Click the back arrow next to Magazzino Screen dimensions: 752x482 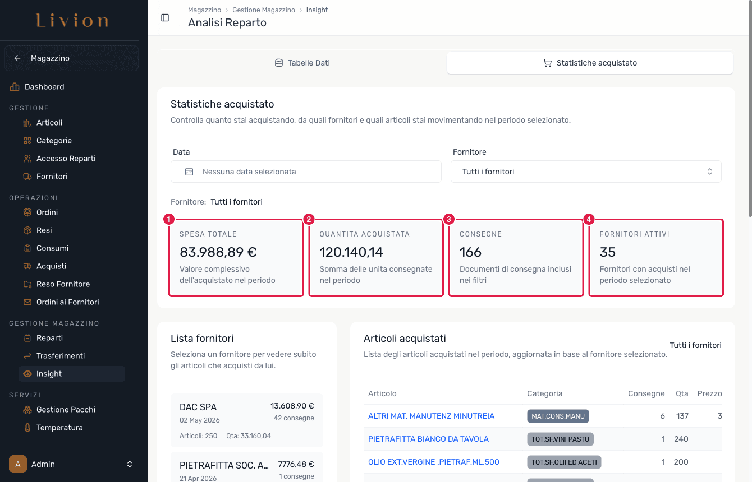(17, 58)
